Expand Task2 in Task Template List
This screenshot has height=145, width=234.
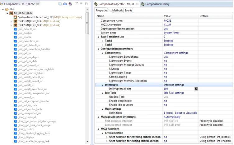click(x=102, y=45)
